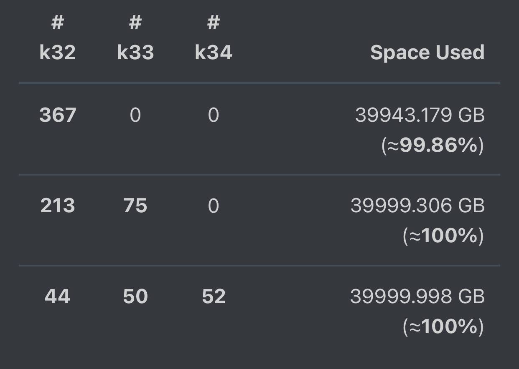Click the 99.86% percentage text
This screenshot has width=519, height=369.
pos(438,145)
